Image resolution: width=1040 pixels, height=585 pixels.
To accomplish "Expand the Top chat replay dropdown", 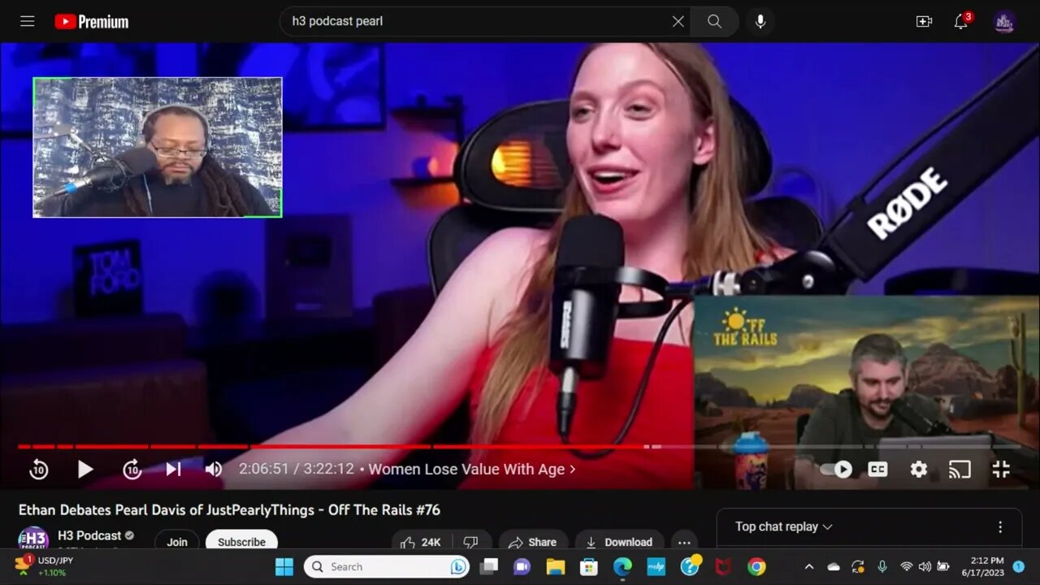I will coord(783,526).
